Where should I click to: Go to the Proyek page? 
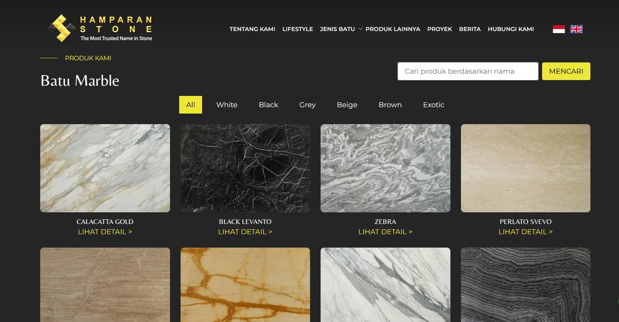click(439, 29)
